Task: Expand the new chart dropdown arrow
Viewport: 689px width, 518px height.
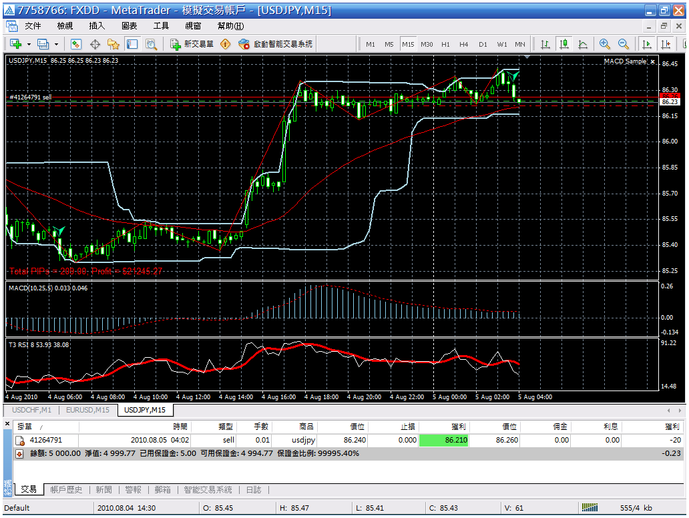Action: pos(29,44)
